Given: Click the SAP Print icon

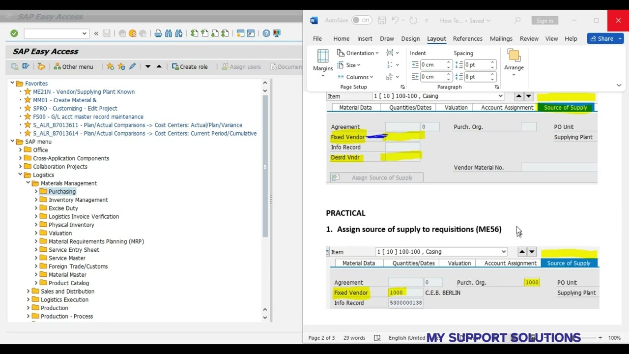Looking at the screenshot, I should 158,33.
